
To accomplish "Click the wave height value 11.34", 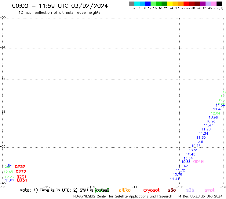I will (x=204, y=134).
